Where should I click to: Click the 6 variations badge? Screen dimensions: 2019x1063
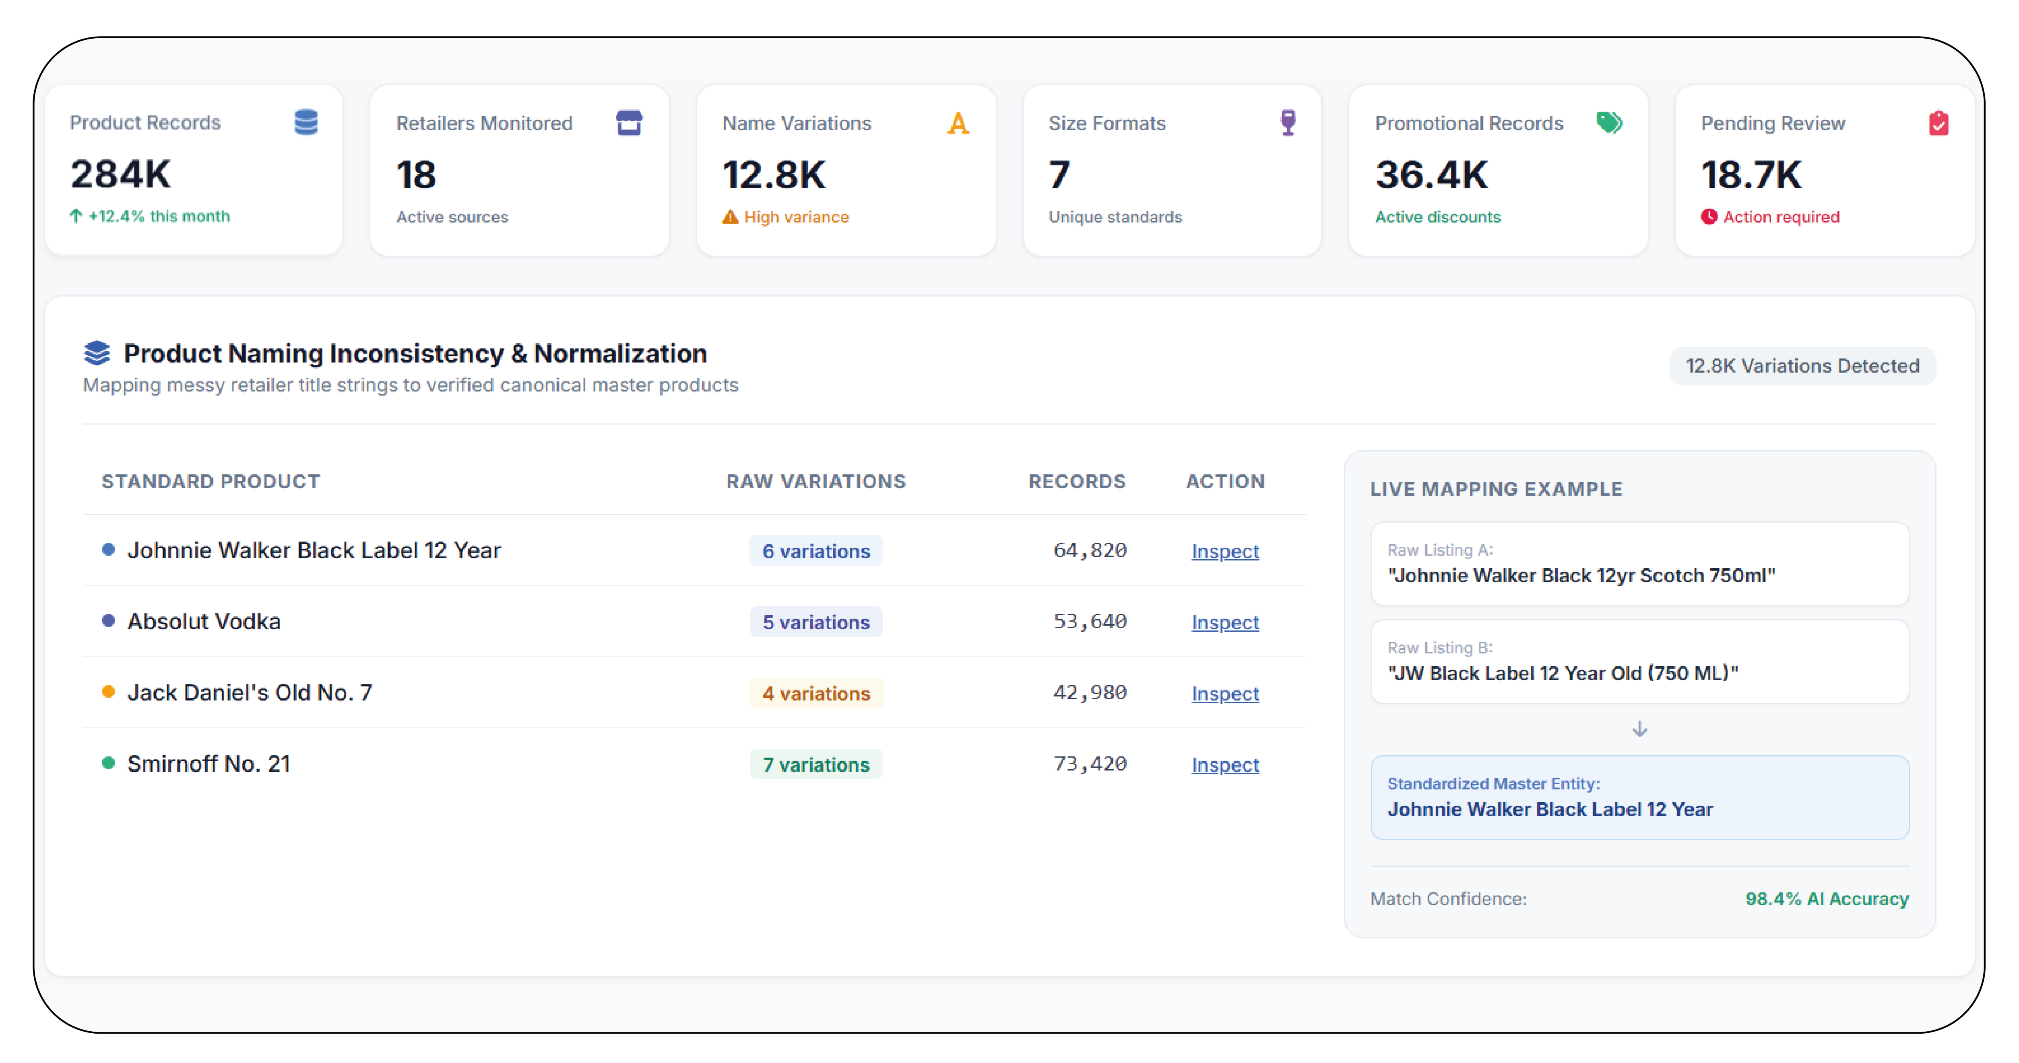(x=816, y=551)
